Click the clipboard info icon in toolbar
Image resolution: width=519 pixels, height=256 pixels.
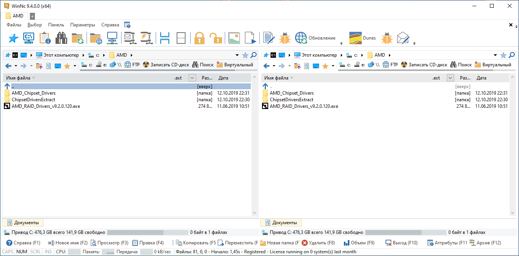pos(45,38)
